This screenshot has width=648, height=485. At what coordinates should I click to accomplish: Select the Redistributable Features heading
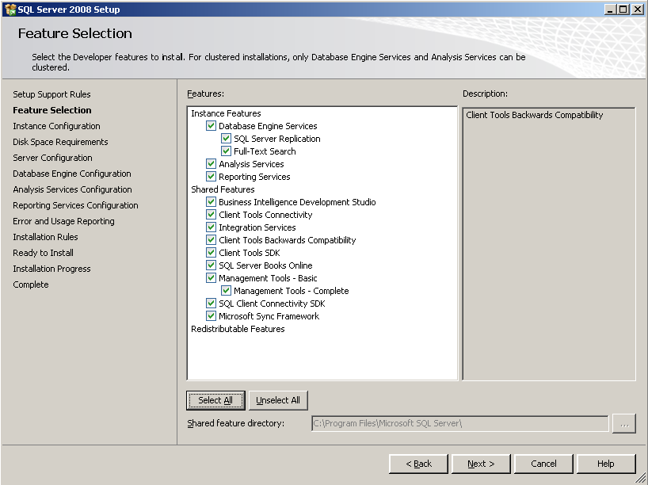[x=238, y=329]
